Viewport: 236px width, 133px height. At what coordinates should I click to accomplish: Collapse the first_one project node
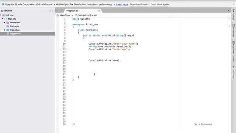3,19
